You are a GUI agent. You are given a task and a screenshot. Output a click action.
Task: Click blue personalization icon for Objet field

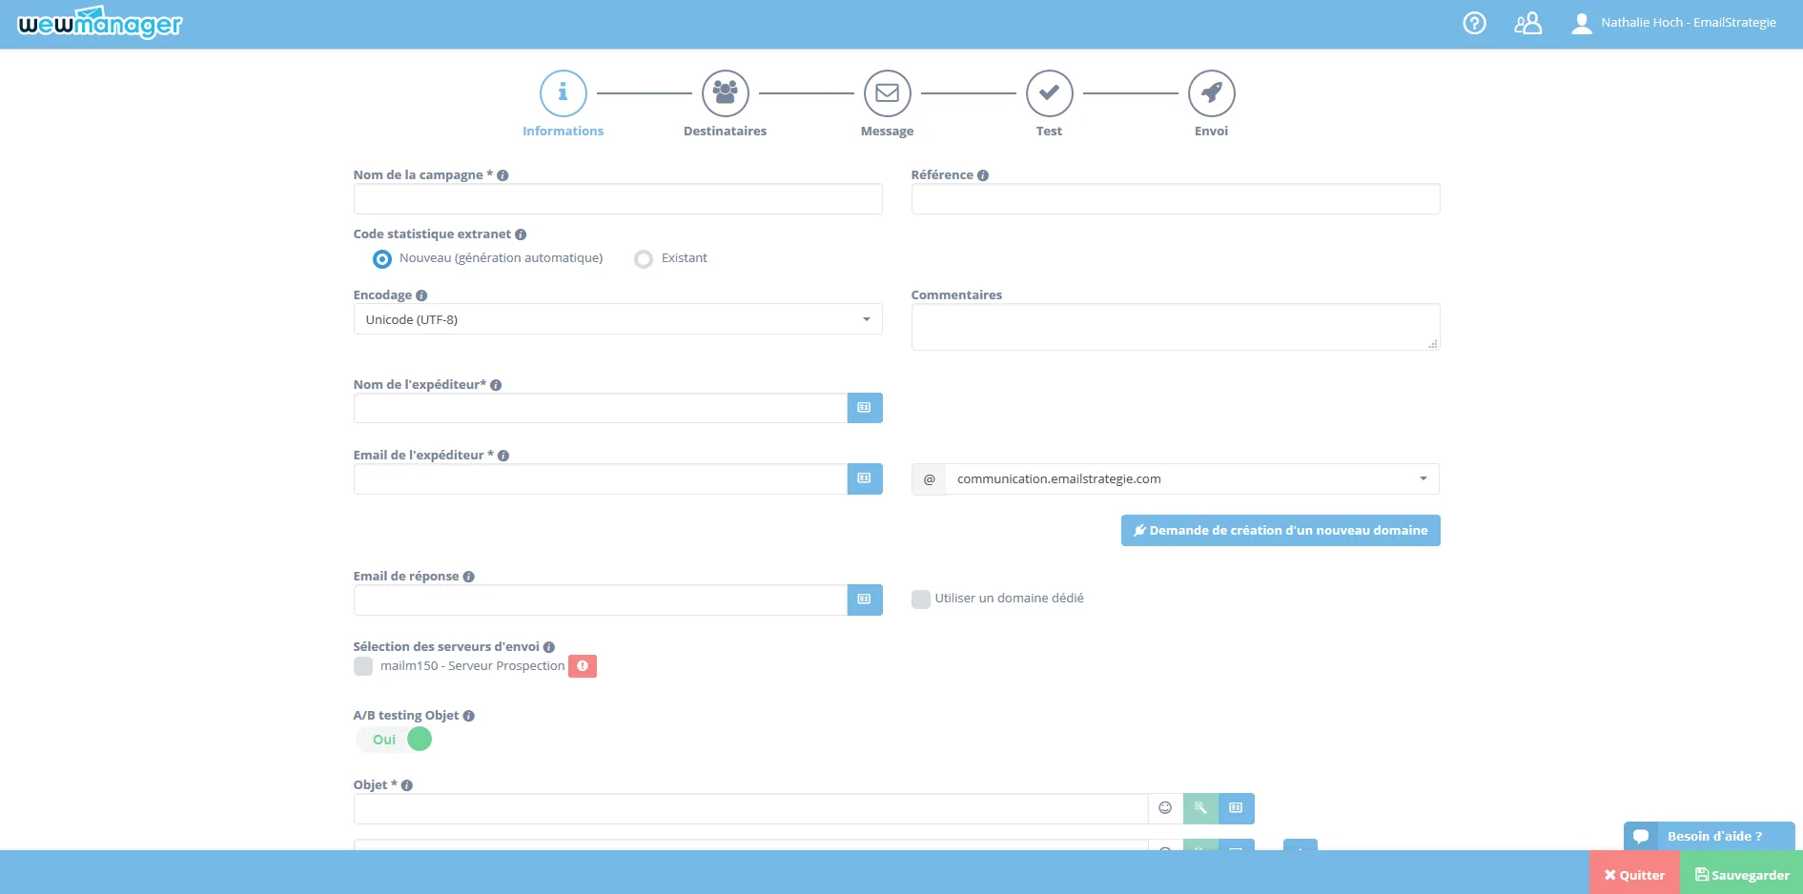point(1236,808)
